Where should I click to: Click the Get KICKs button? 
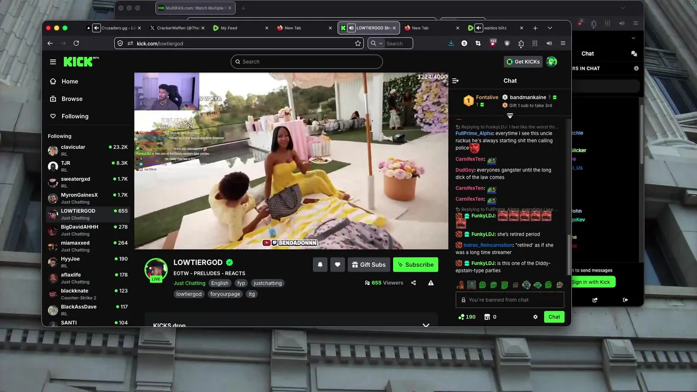523,62
